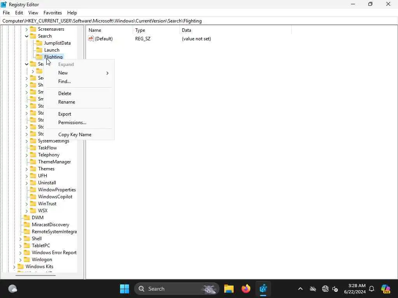Select the MiracastDiscovery key
The width and height of the screenshot is (398, 298).
tap(50, 225)
